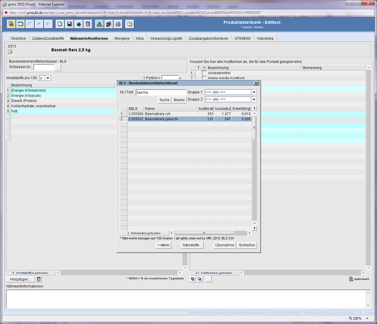Click the 1 Portion input field

pos(170,78)
